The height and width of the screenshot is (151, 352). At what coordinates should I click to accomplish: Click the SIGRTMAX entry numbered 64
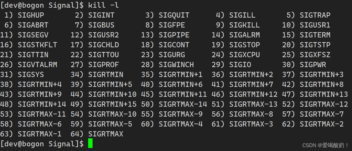coord(106,134)
